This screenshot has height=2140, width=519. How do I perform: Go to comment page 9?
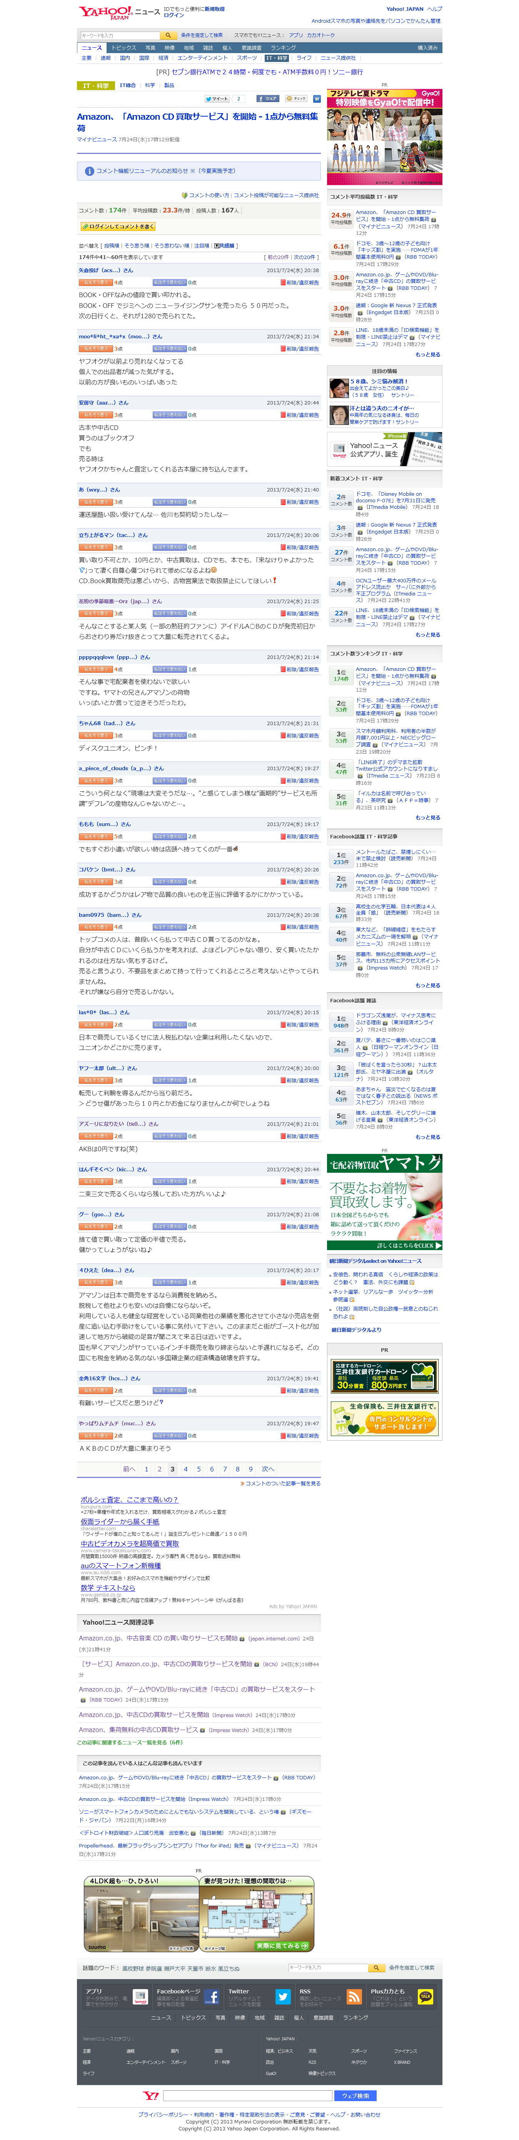[251, 1470]
